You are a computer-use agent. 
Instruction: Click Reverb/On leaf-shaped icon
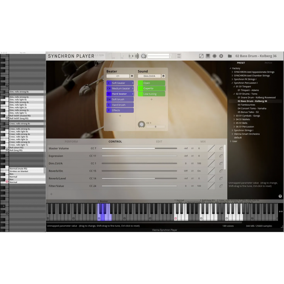tap(221, 171)
